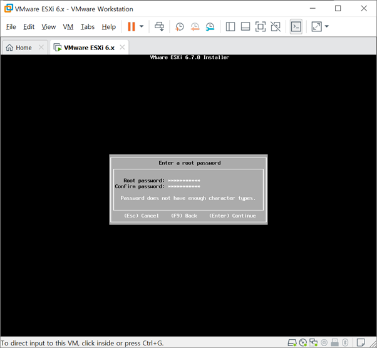
Task: Click the stretch guest display icon
Action: [316, 26]
